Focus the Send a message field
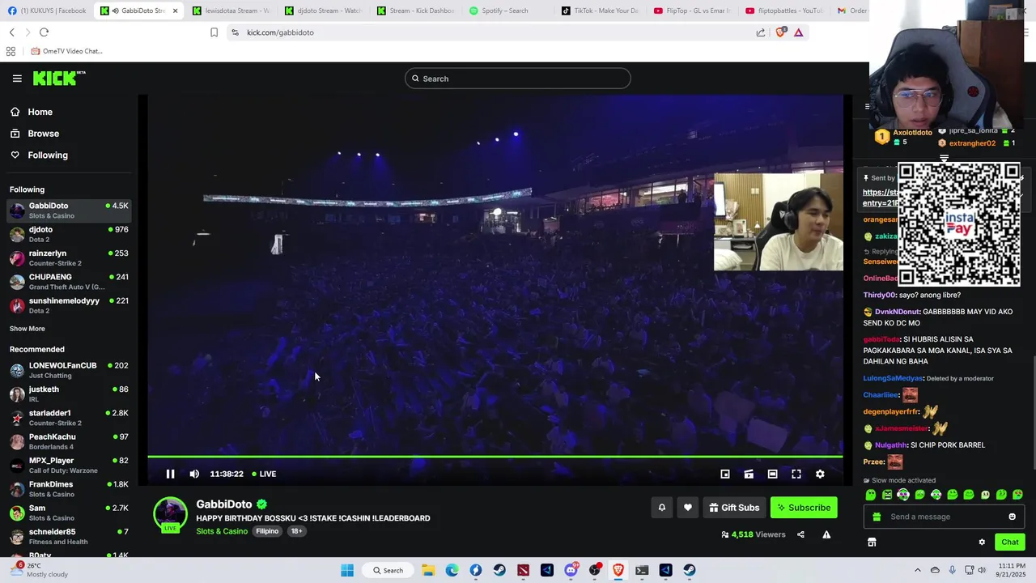 (944, 517)
